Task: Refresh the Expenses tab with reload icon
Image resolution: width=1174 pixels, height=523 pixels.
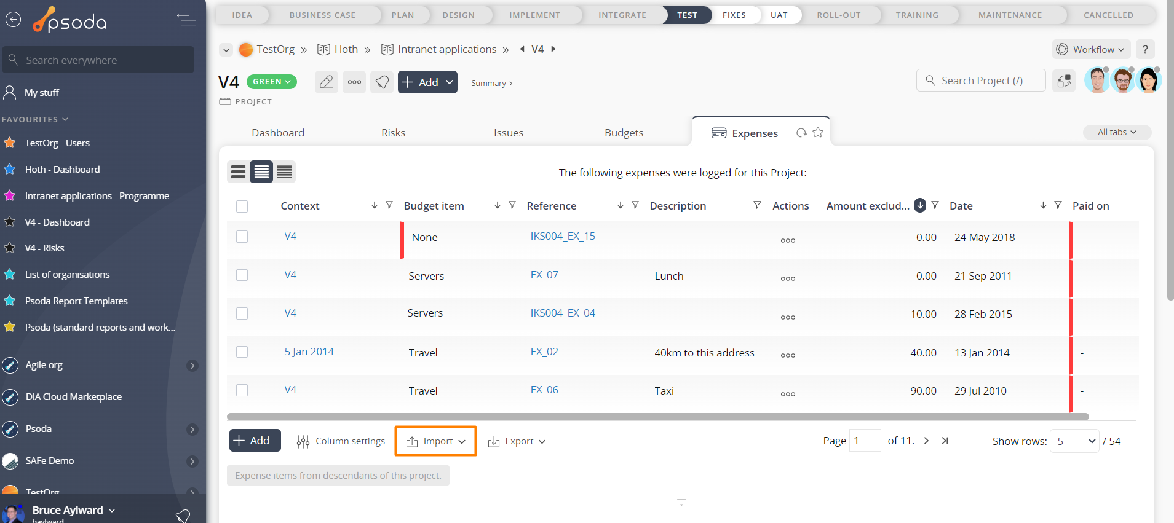Action: 801,133
